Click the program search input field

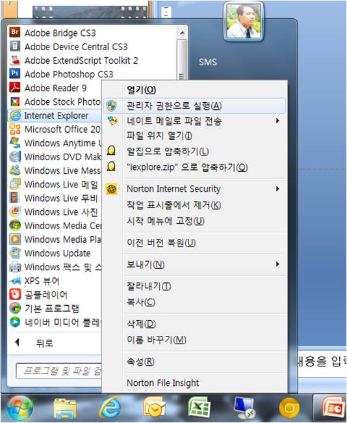coord(58,371)
